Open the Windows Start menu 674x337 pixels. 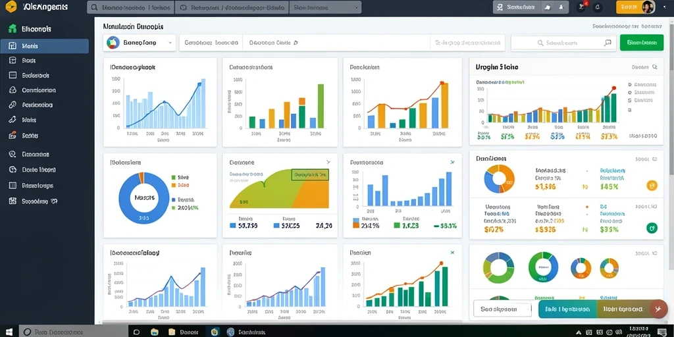9,332
